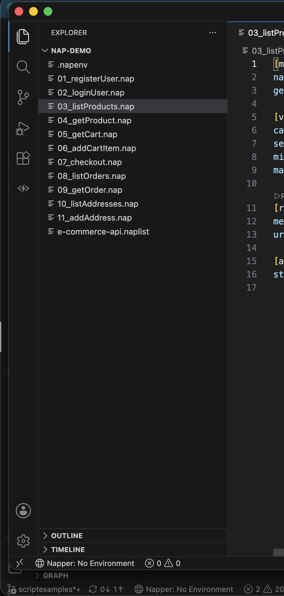Open 09_getOrder.nap file
The image size is (284, 596).
[x=133, y=190]
